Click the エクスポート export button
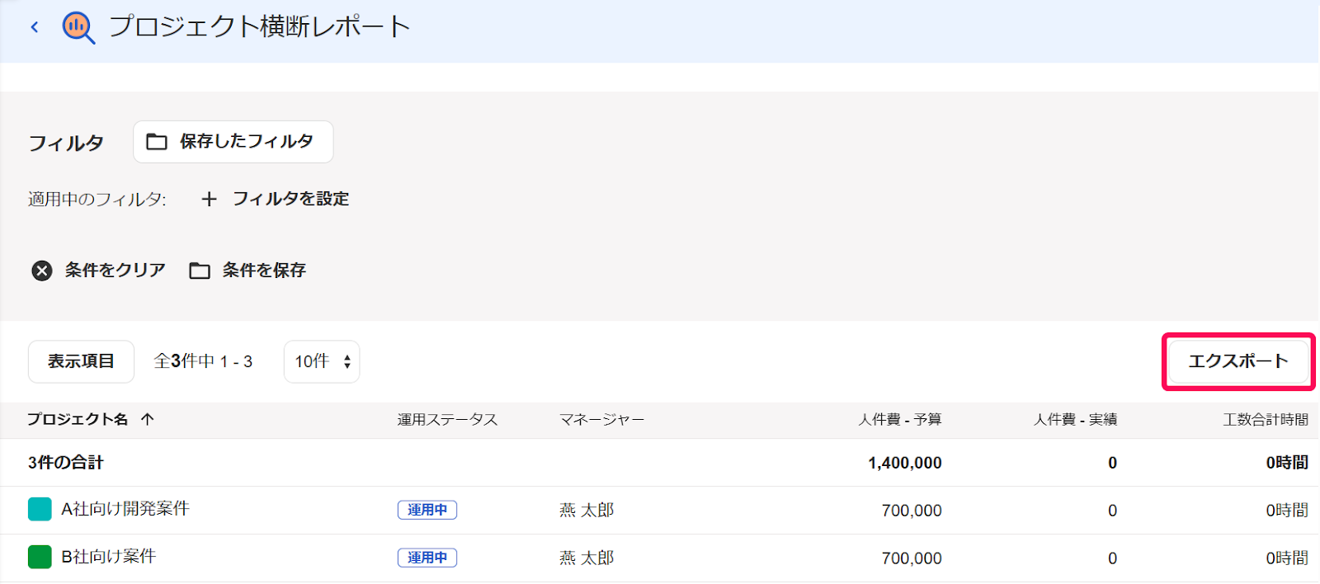Viewport: 1320px width, 584px height. click(1238, 361)
